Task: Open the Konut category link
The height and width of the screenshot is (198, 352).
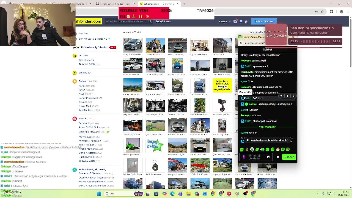Action: 86,86
